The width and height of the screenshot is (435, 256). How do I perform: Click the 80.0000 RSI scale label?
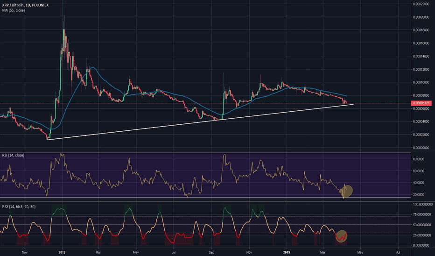coord(419,159)
